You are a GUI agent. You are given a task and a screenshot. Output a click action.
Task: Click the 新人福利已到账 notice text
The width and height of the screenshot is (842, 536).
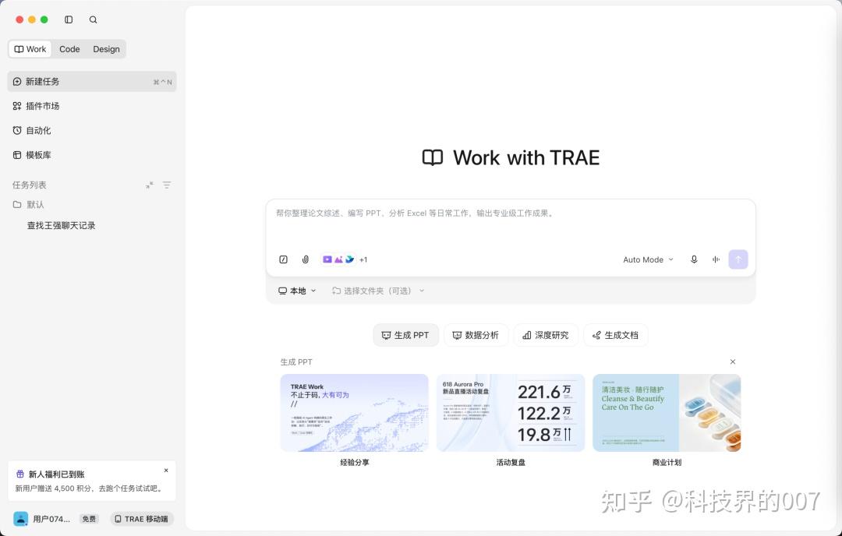click(x=56, y=474)
